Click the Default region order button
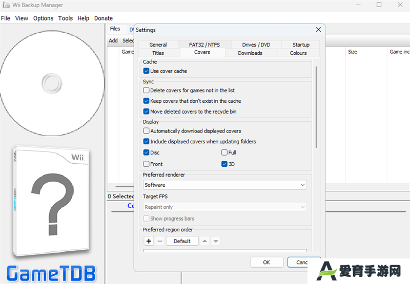Screen dimensions: 410x284 click(182, 241)
